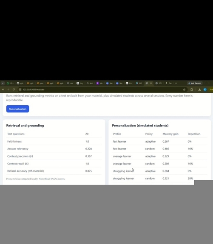Click the Test questions label

[16, 134]
